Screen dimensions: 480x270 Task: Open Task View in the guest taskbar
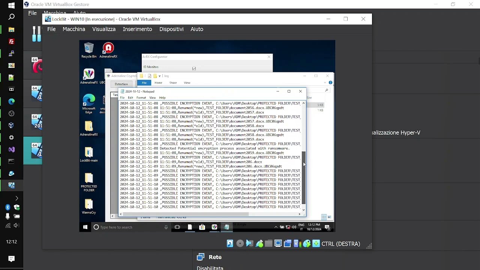(x=177, y=227)
